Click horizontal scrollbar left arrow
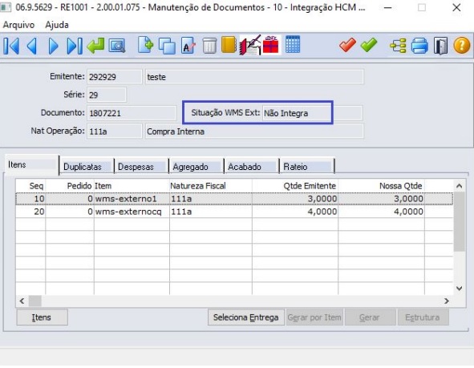Screen dimensions: 474x368 pos(22,301)
